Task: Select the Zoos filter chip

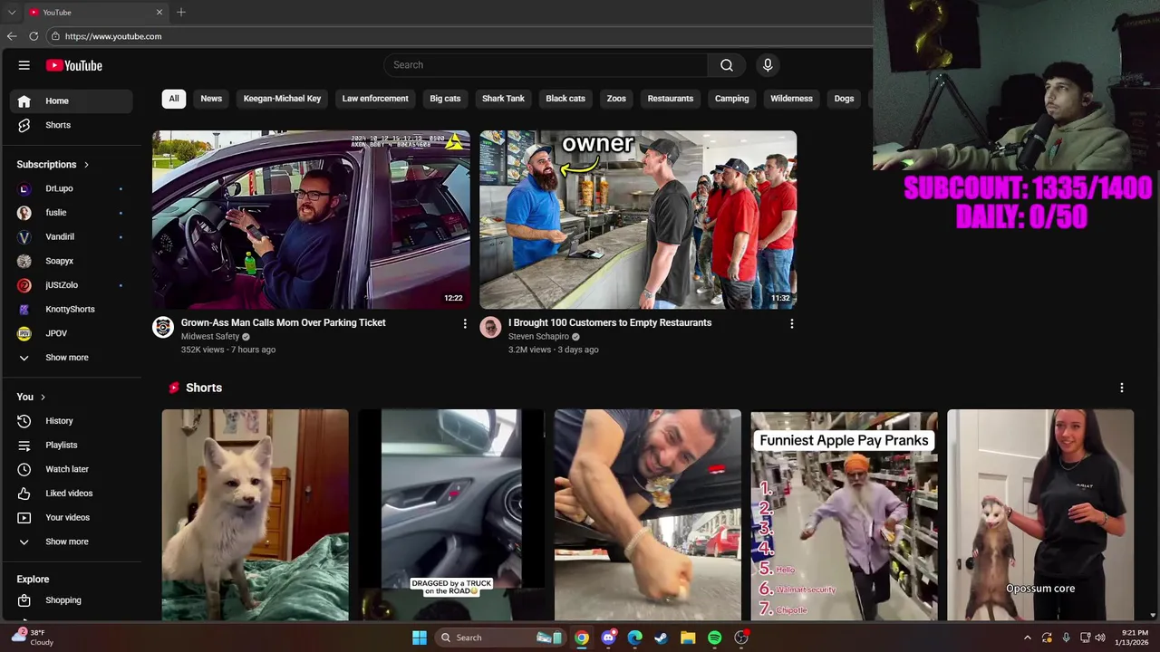Action: coord(616,99)
